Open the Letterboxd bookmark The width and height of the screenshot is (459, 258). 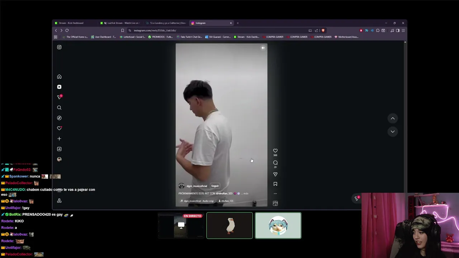pos(132,37)
